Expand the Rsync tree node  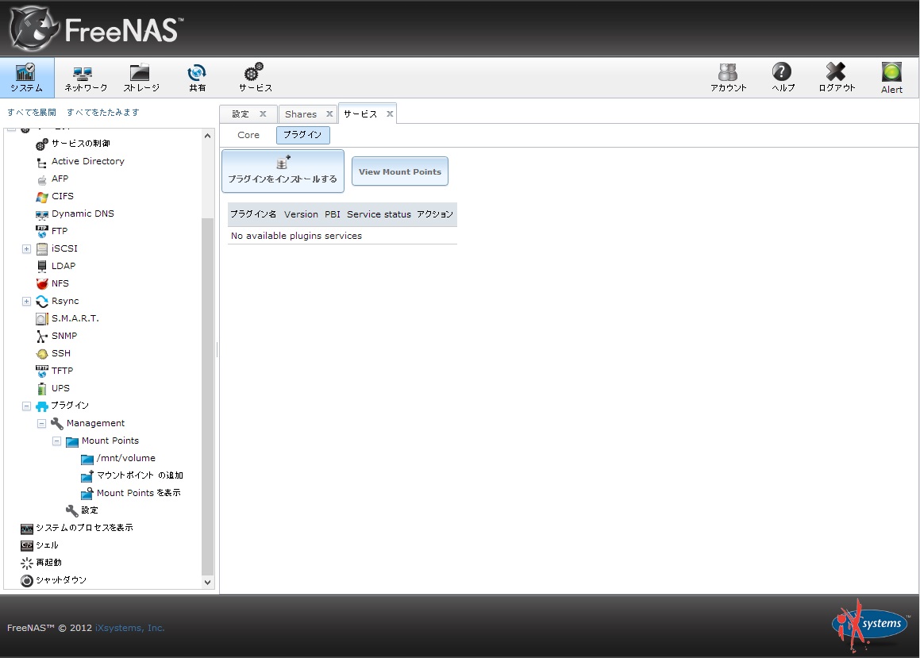(x=26, y=302)
